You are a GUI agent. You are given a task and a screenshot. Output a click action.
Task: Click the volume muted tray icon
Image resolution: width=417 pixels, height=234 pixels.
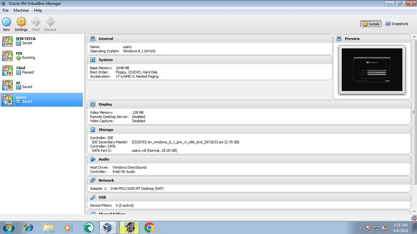point(384,228)
